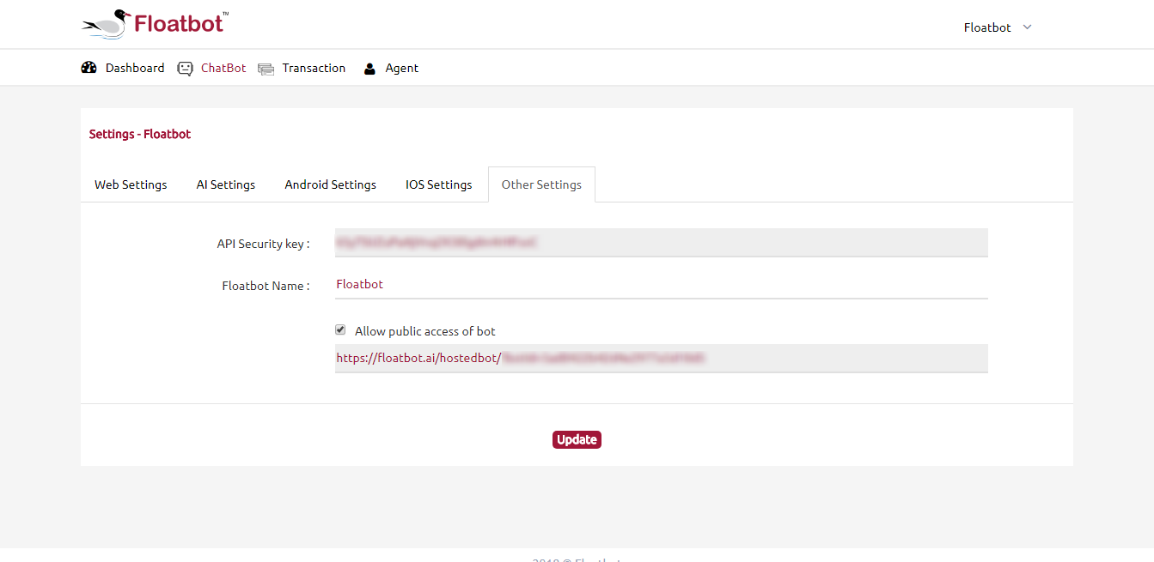The height and width of the screenshot is (562, 1154).
Task: Open ChatBot from the navigation bar
Action: coord(223,68)
